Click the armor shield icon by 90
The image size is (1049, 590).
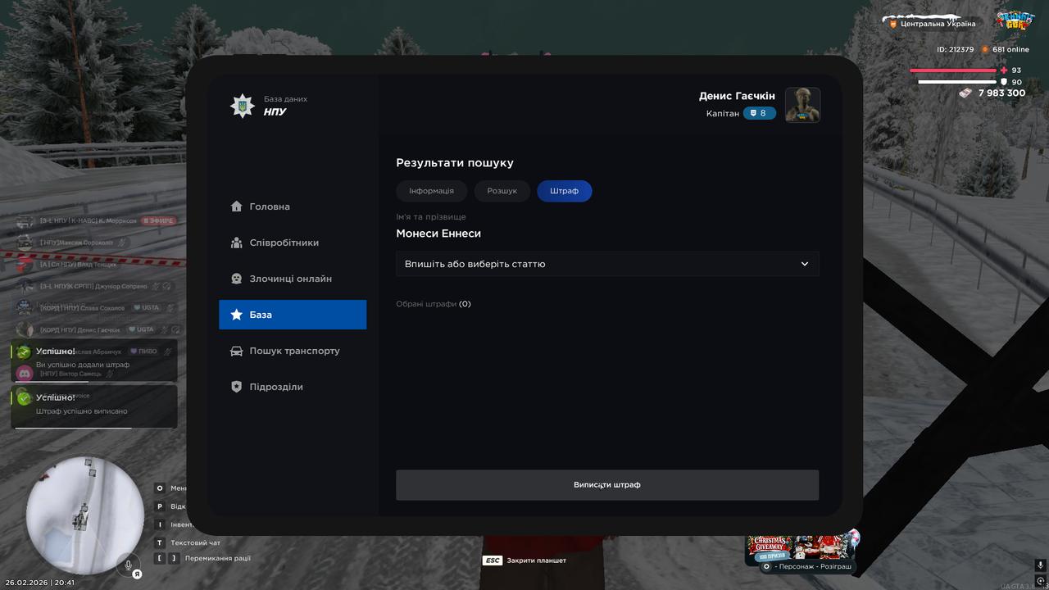pos(1004,82)
